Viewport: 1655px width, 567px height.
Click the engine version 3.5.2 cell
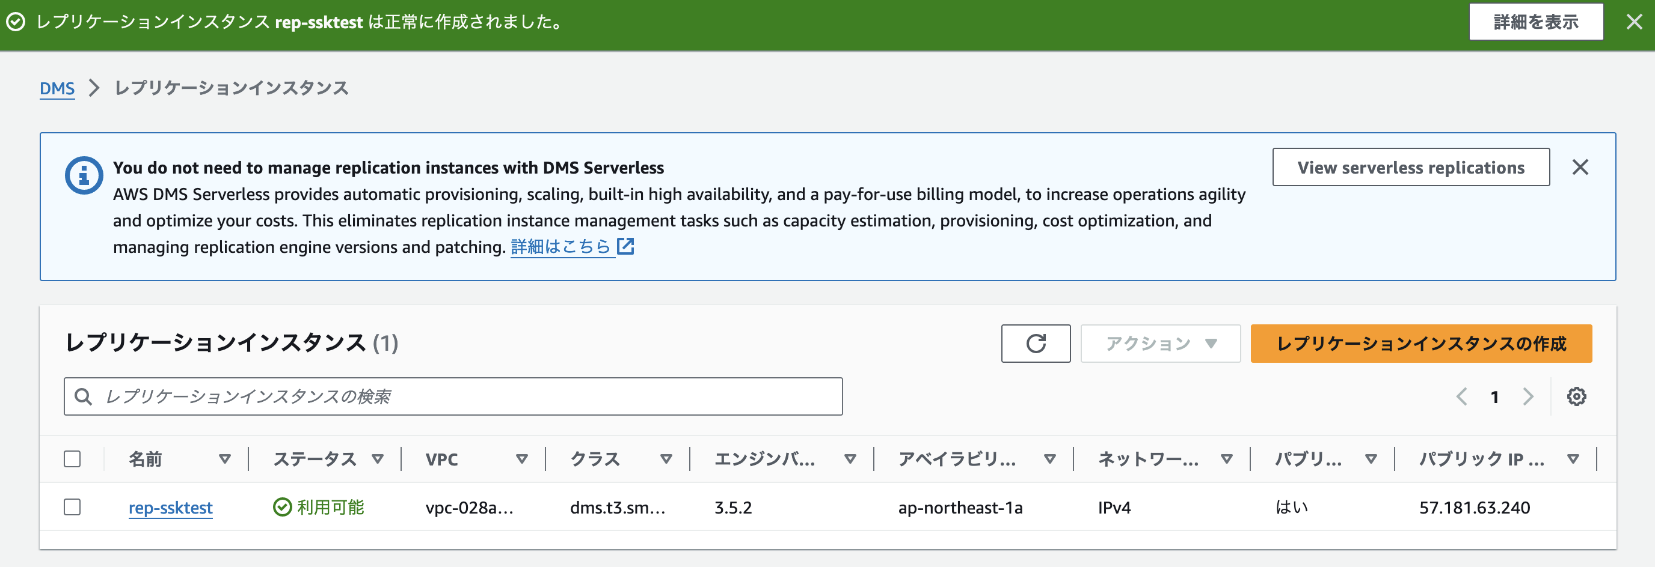733,508
